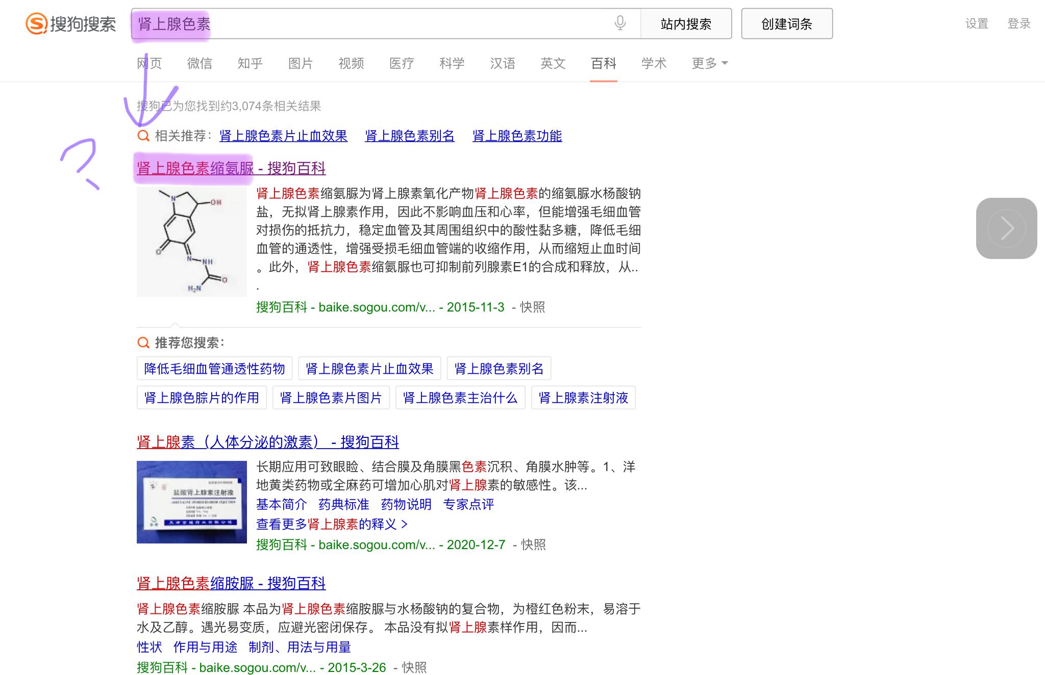Viewport: 1045px width, 675px height.
Task: Open the 专家点评 sublink
Action: click(468, 505)
